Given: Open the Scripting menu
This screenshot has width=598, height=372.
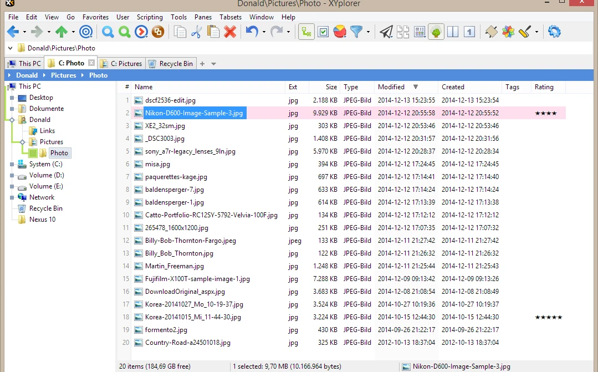Looking at the screenshot, I should pos(150,17).
